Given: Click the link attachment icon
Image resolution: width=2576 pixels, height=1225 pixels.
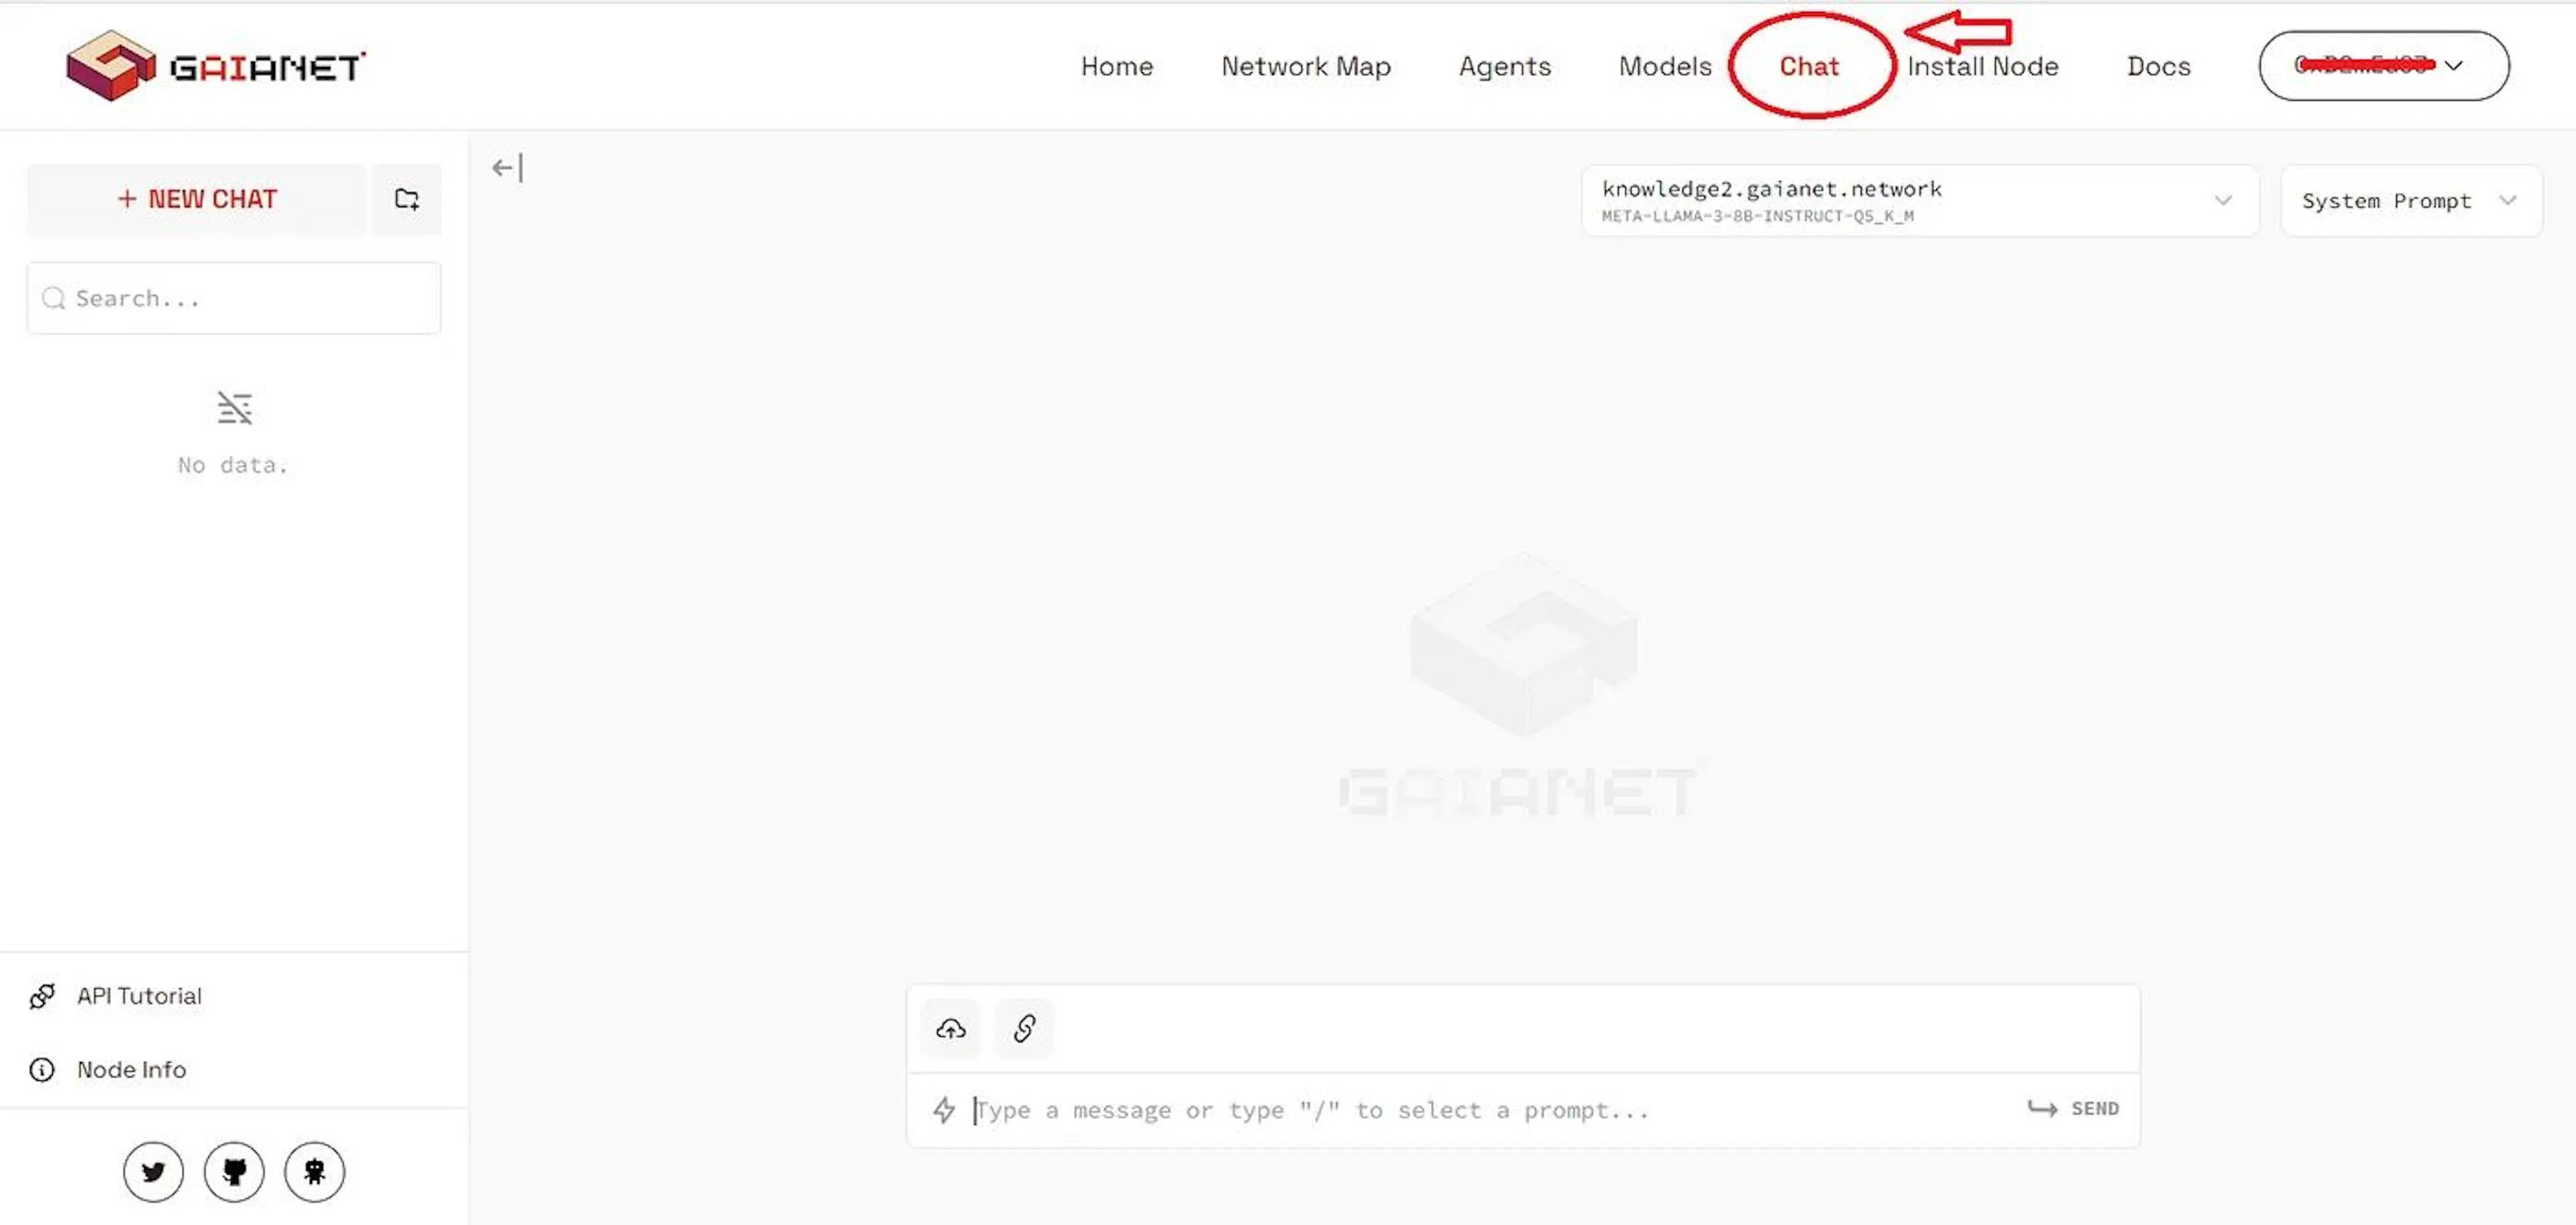Looking at the screenshot, I should tap(1024, 1028).
